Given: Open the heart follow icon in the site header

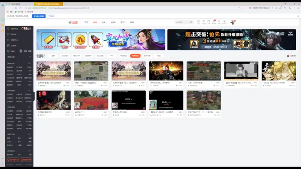Looking at the screenshot, I should pos(204,21).
